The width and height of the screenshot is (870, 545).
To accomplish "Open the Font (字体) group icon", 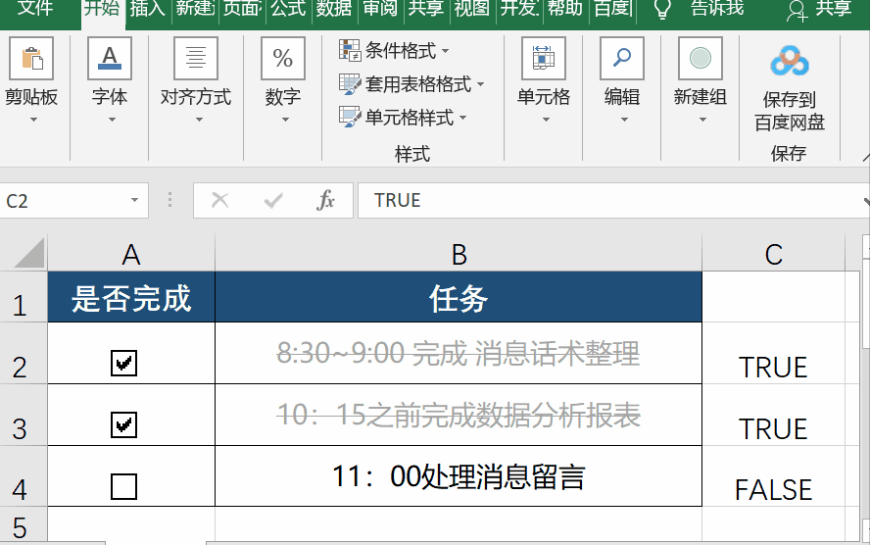I will tap(110, 59).
